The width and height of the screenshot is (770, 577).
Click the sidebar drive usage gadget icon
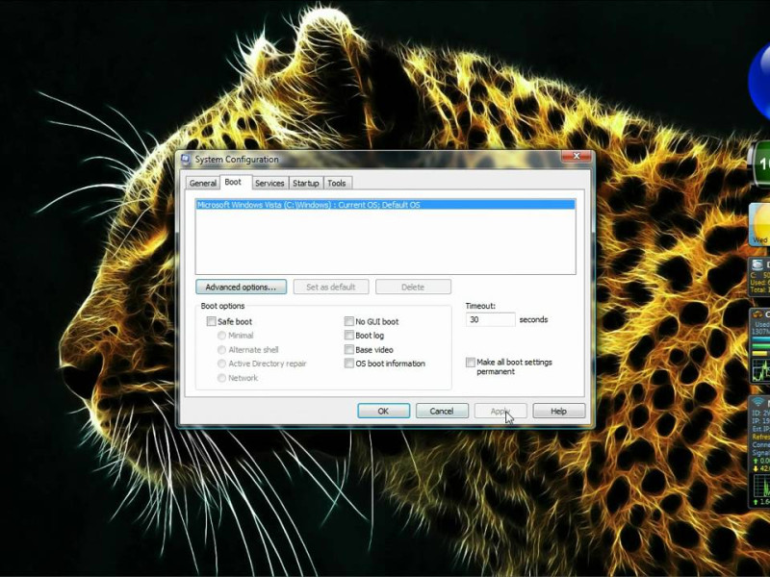point(758,265)
